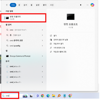Click the search icon beside 'cmd ipconfig'
This screenshot has width=100, height=101.
7,46
